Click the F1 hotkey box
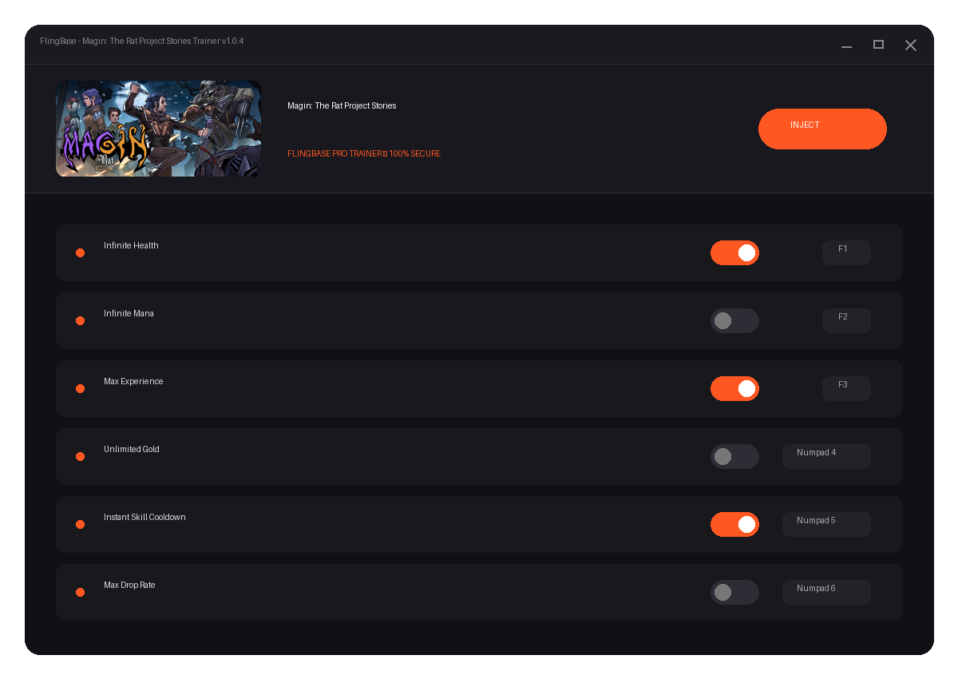 [x=846, y=252]
